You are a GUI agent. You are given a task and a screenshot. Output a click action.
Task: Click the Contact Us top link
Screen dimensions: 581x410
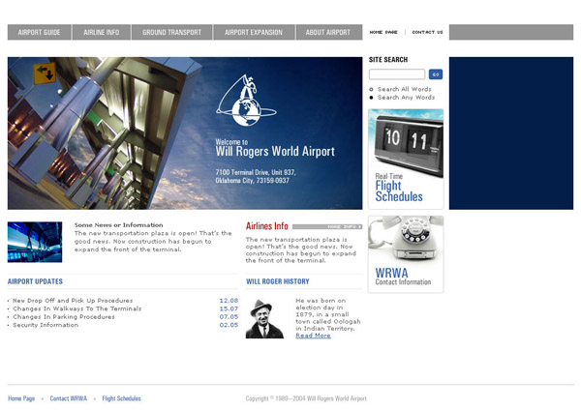click(x=427, y=32)
